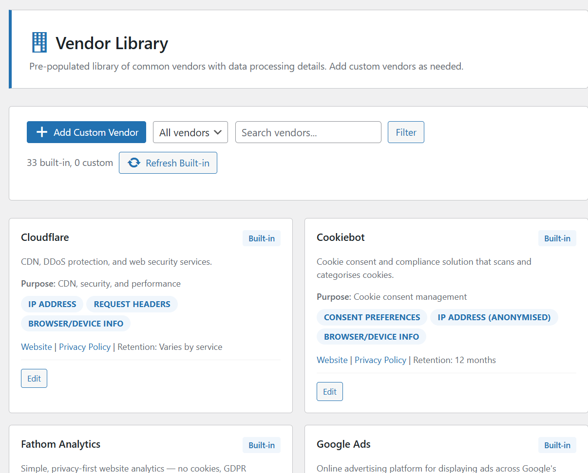Click the REQUEST HEADERS tag
The width and height of the screenshot is (588, 473).
132,304
